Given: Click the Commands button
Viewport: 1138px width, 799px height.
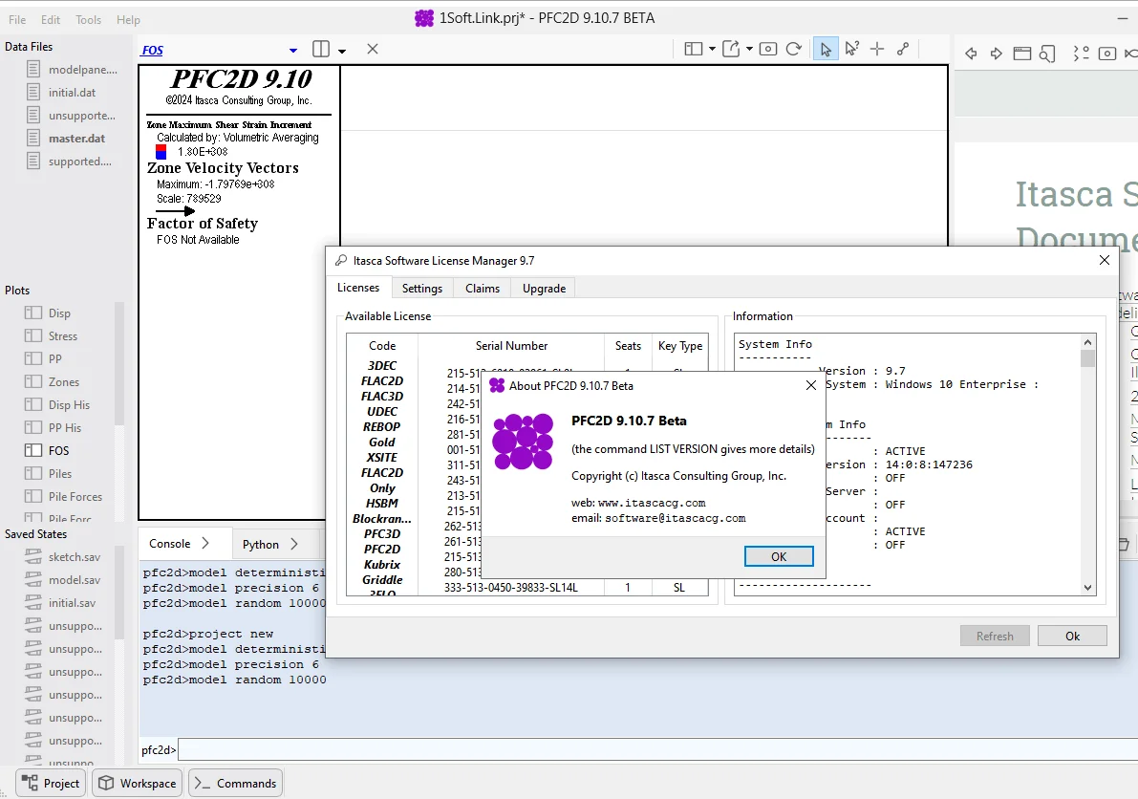Looking at the screenshot, I should (x=235, y=783).
